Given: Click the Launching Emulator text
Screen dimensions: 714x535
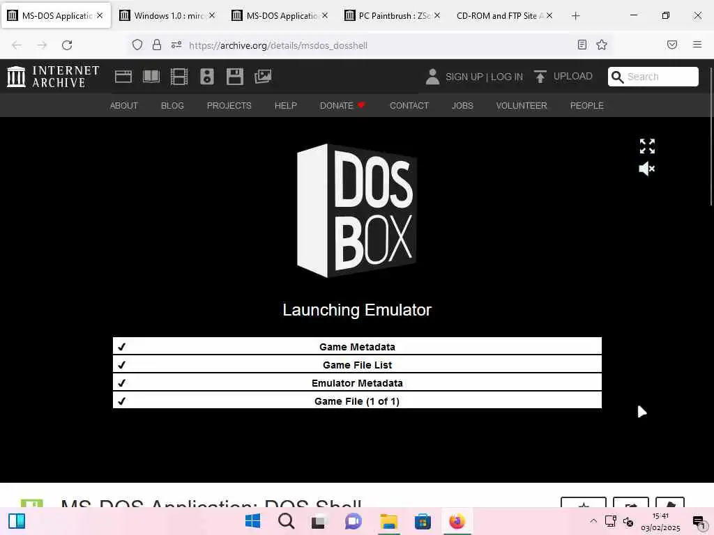Looking at the screenshot, I should tap(357, 310).
